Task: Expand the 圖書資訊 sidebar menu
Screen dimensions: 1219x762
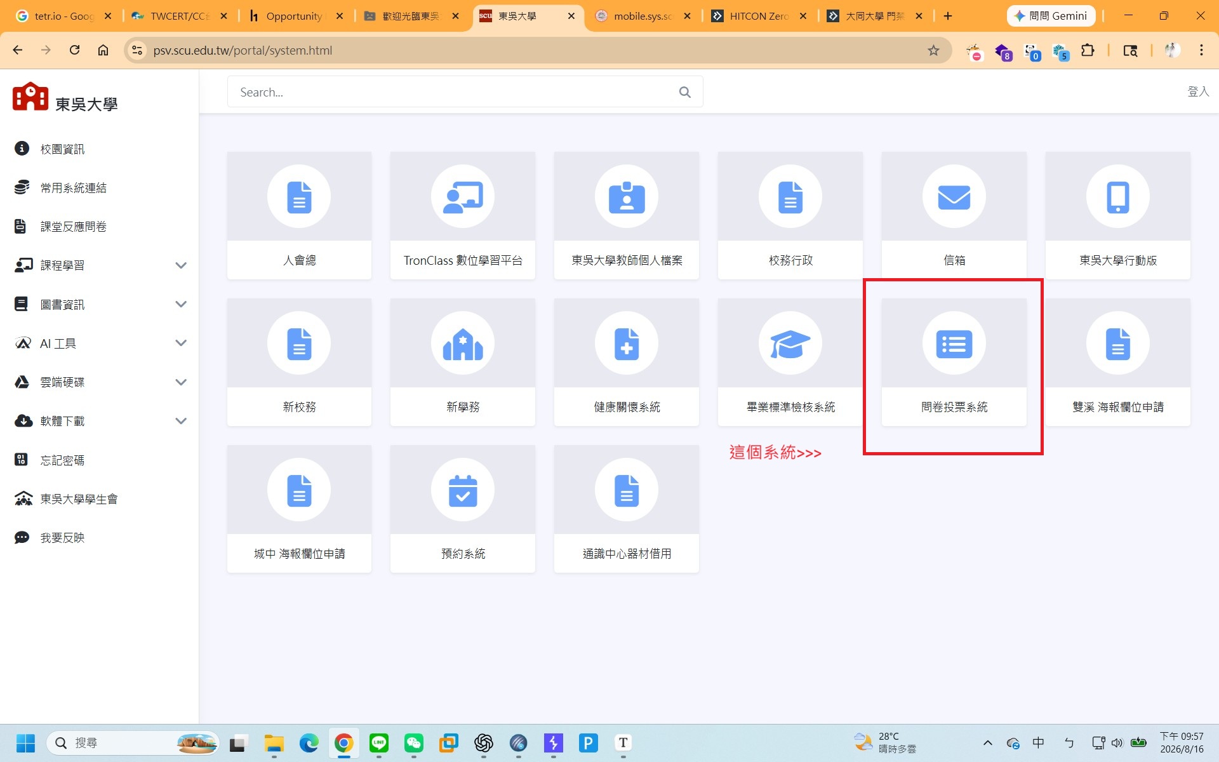Action: [181, 304]
